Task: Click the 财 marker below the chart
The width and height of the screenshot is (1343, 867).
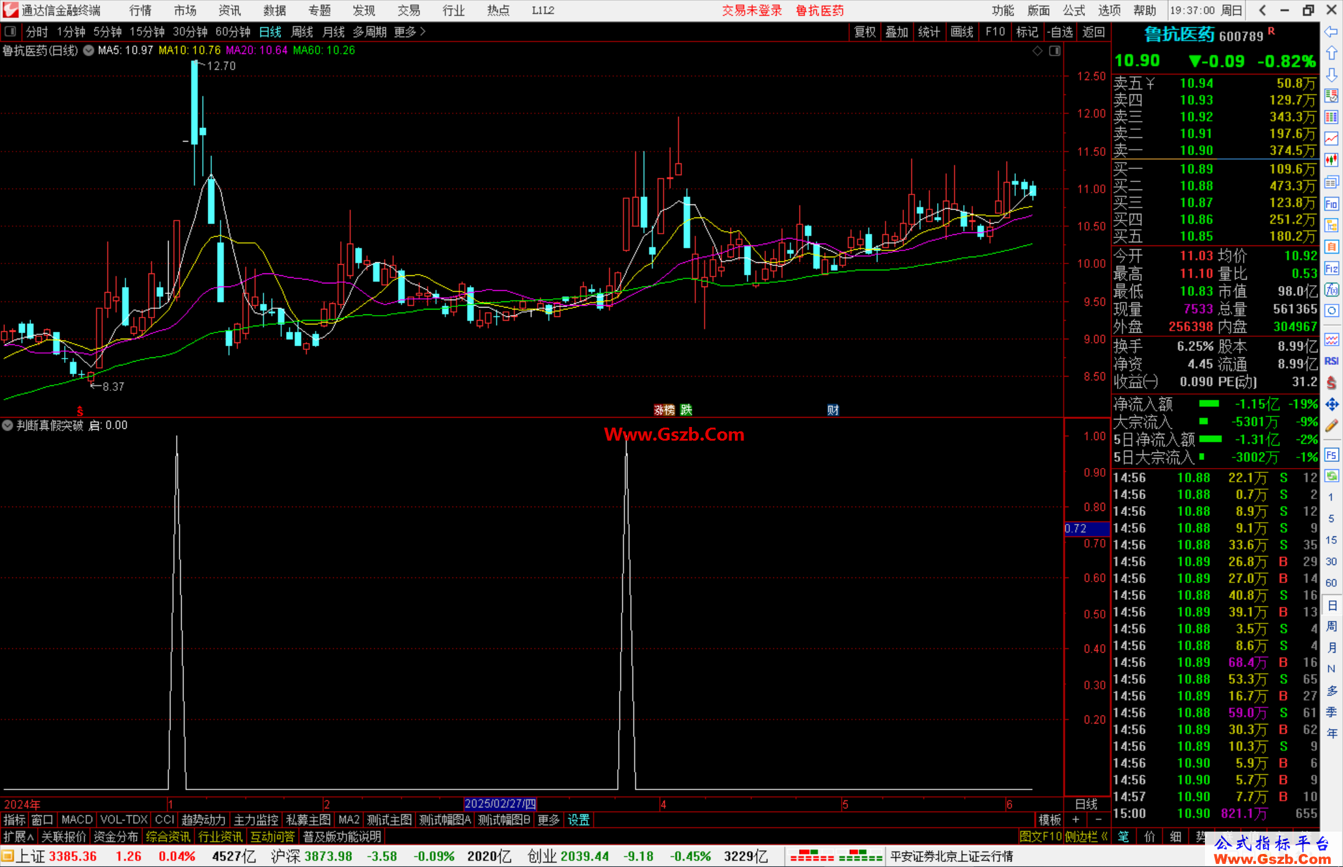Action: point(833,410)
